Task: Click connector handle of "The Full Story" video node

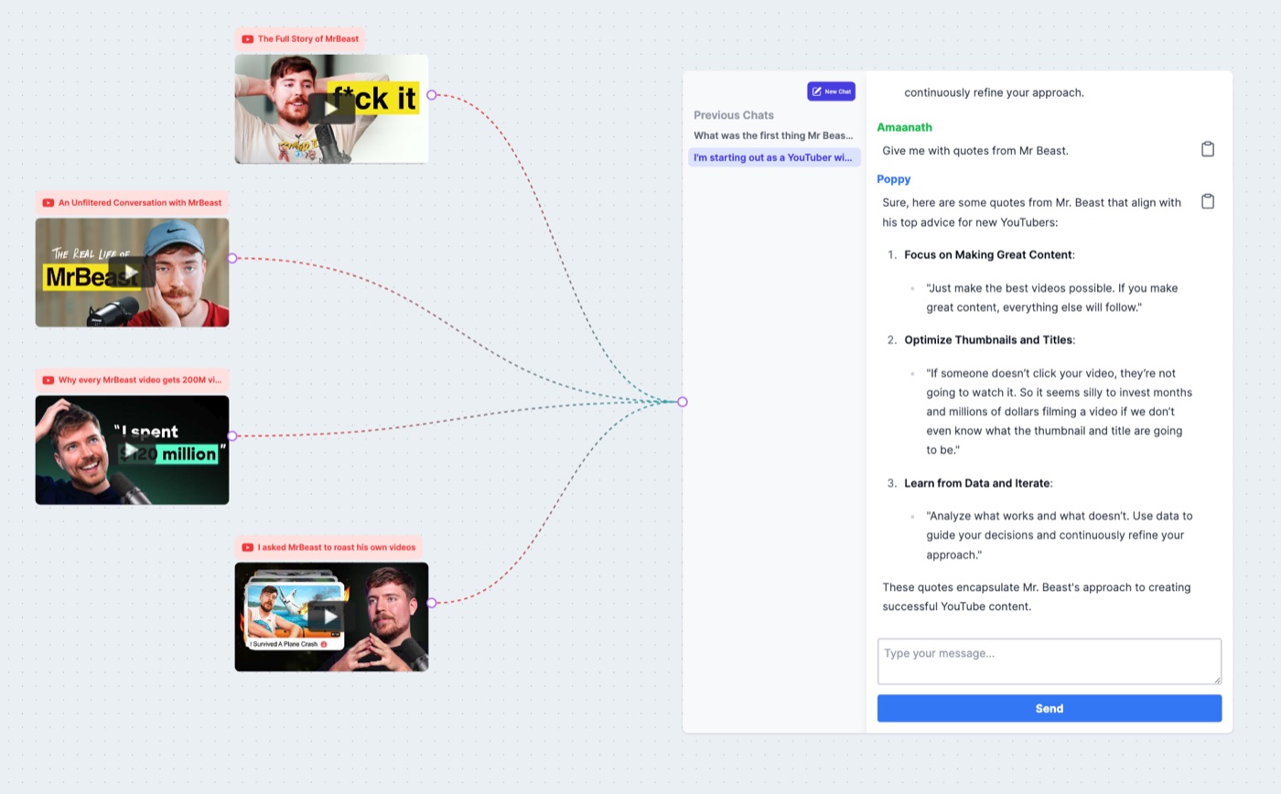Action: (432, 95)
